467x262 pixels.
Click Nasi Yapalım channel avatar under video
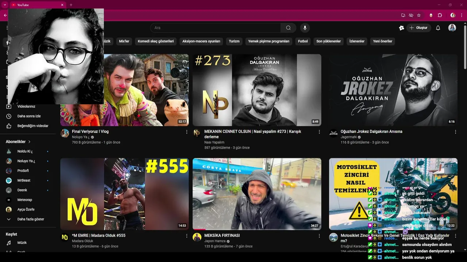pyautogui.click(x=197, y=133)
